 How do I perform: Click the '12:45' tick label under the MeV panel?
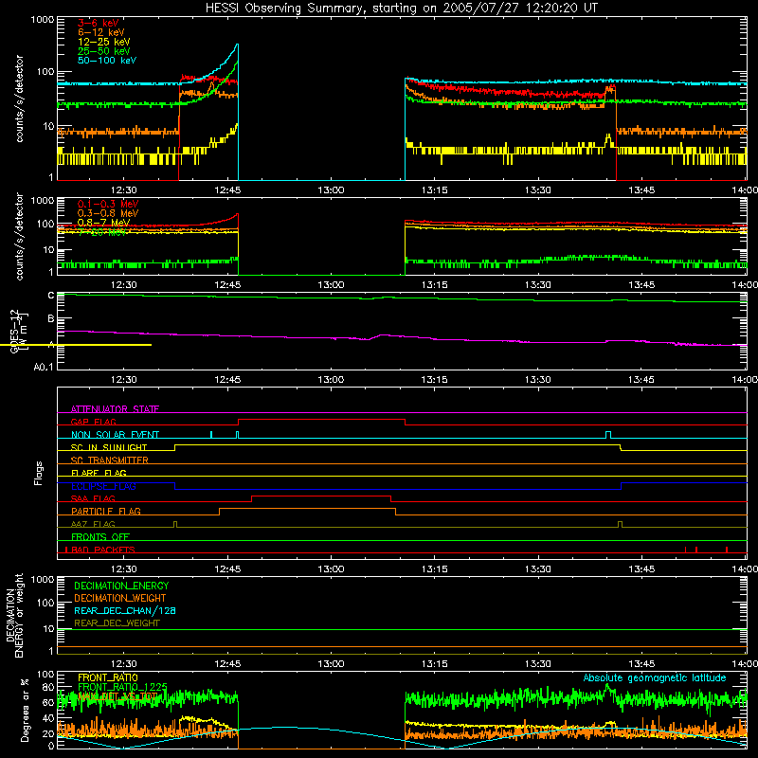click(227, 285)
